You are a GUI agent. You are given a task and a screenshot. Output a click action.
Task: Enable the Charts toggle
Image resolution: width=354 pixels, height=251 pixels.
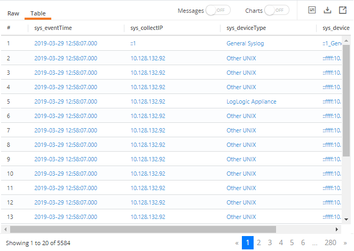(277, 10)
